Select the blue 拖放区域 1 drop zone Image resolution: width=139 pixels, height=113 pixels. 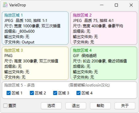pyautogui.click(x=35, y=28)
